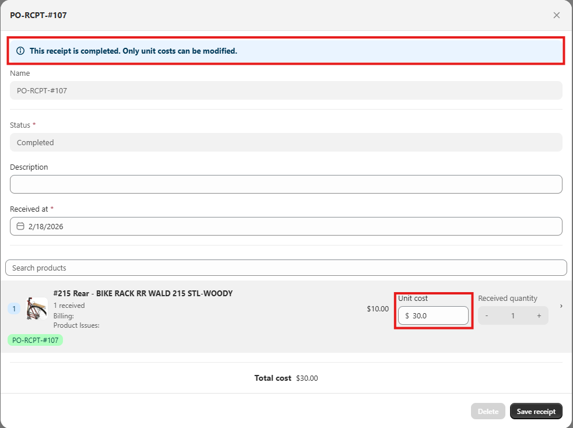Click the dollar sign in Unit cost
This screenshot has height=428, width=573.
pyautogui.click(x=407, y=315)
